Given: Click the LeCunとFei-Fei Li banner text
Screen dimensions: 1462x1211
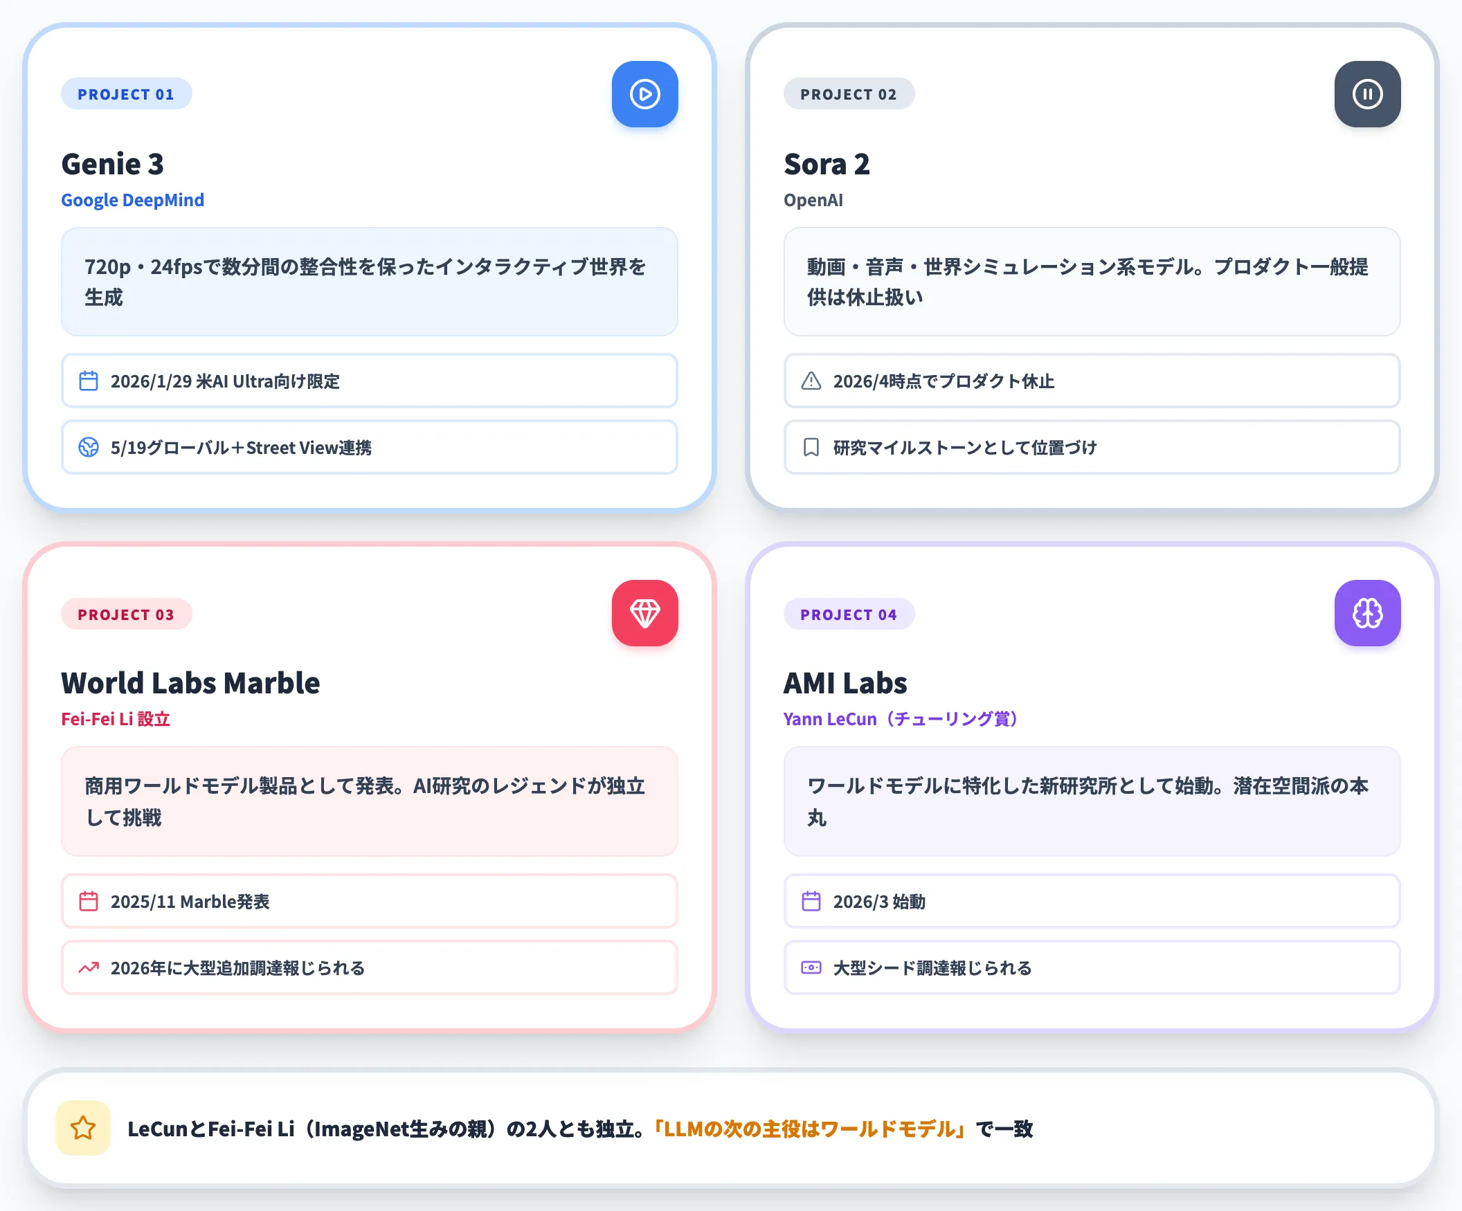Looking at the screenshot, I should [x=580, y=1128].
